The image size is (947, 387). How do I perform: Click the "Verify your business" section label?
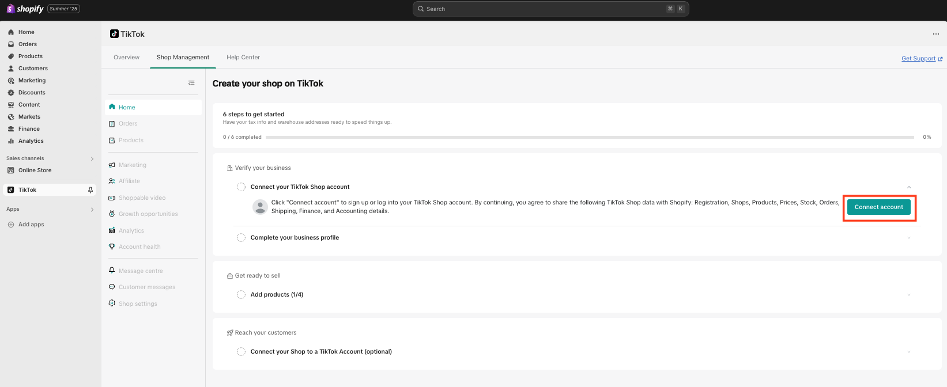point(263,168)
